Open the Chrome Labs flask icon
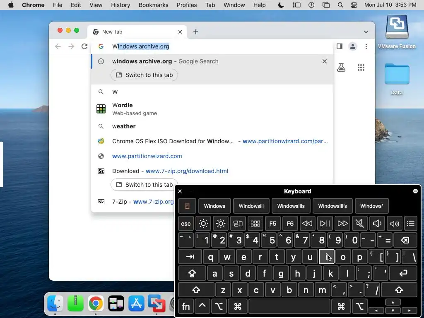 341,67
